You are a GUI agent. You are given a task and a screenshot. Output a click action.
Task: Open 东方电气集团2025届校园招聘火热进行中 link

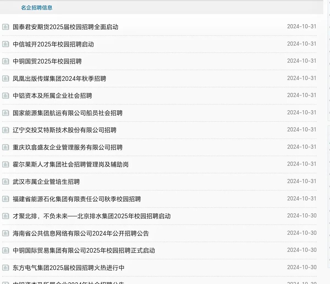(x=68, y=268)
